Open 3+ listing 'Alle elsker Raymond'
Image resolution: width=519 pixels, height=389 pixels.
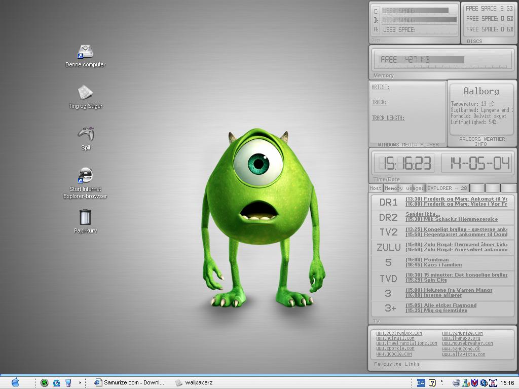click(441, 305)
